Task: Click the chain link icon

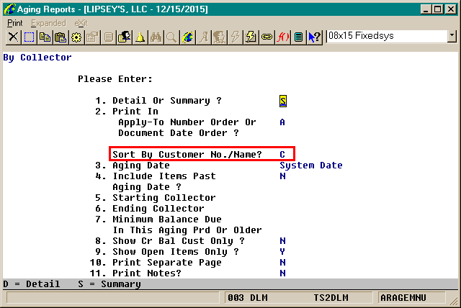Action: (x=267, y=37)
